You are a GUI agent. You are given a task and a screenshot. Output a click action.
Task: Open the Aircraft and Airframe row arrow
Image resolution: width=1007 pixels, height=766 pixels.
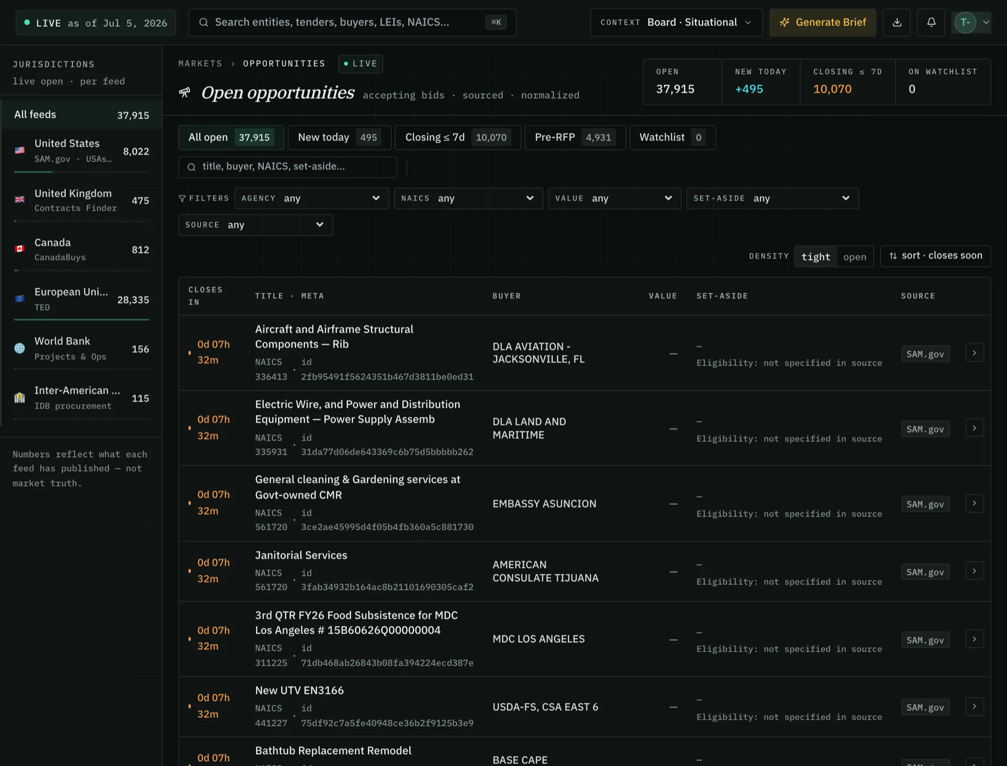coord(974,353)
